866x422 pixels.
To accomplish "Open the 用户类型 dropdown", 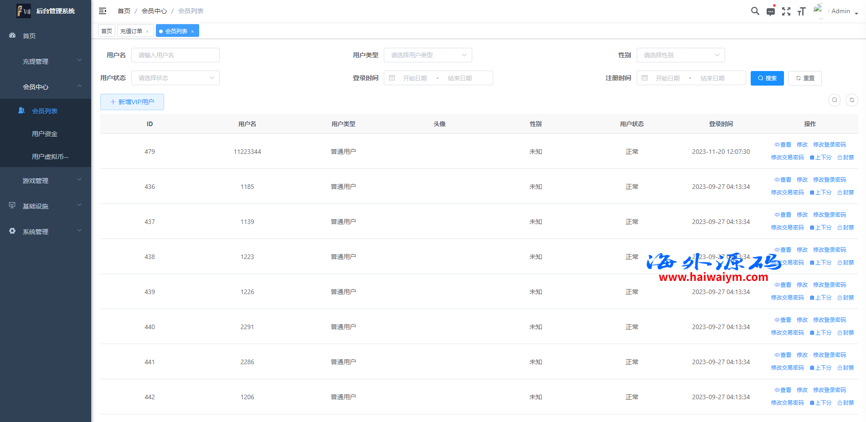I will (428, 55).
